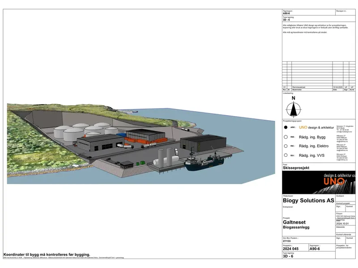Click the 'Entreprenør' label

tap(288, 207)
